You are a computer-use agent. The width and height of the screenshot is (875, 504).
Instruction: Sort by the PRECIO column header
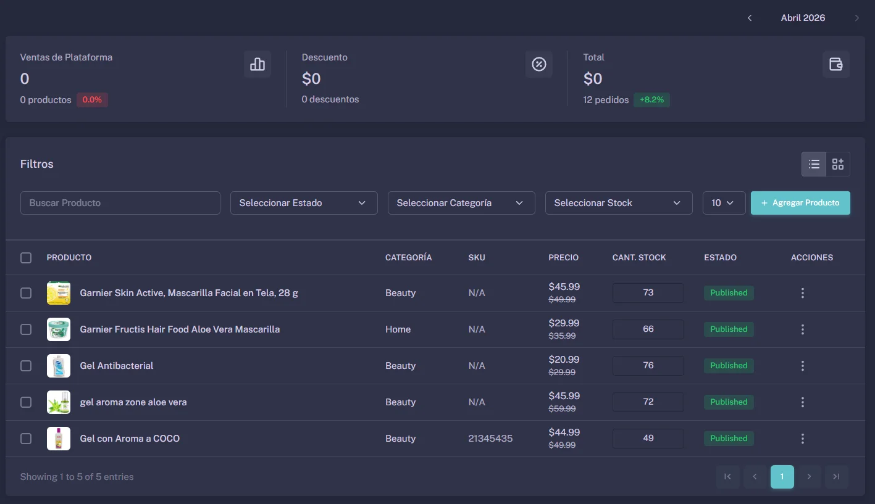(564, 258)
